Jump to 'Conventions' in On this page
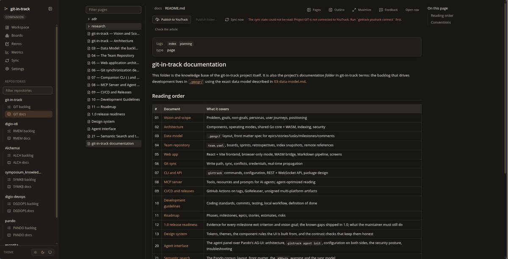This screenshot has width=508, height=259. (441, 22)
